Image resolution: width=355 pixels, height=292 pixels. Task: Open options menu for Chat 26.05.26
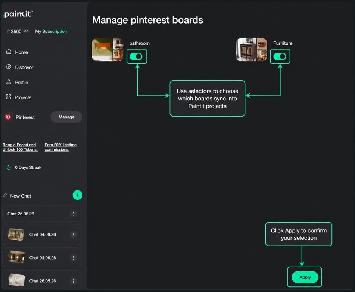(74, 281)
